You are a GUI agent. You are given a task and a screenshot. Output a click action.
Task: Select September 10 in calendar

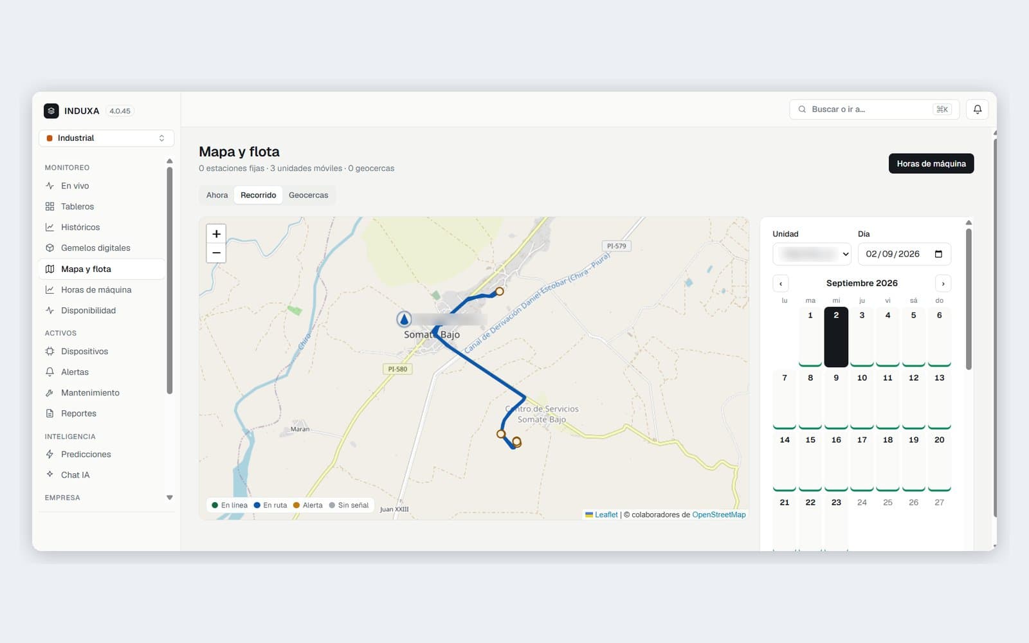(862, 399)
